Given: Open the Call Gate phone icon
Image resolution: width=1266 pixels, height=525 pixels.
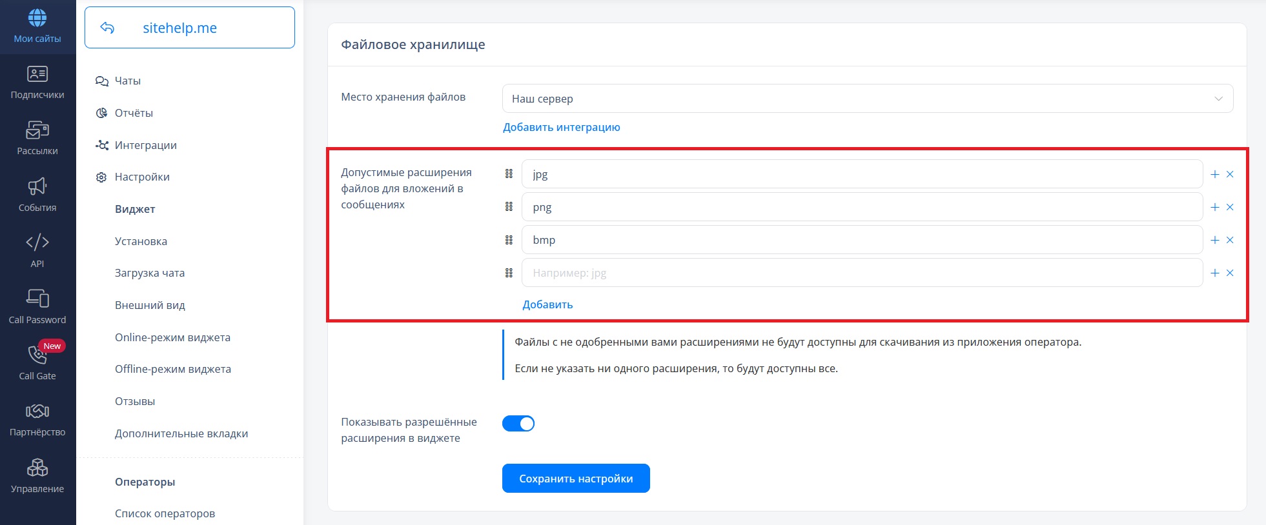Looking at the screenshot, I should click(x=37, y=354).
